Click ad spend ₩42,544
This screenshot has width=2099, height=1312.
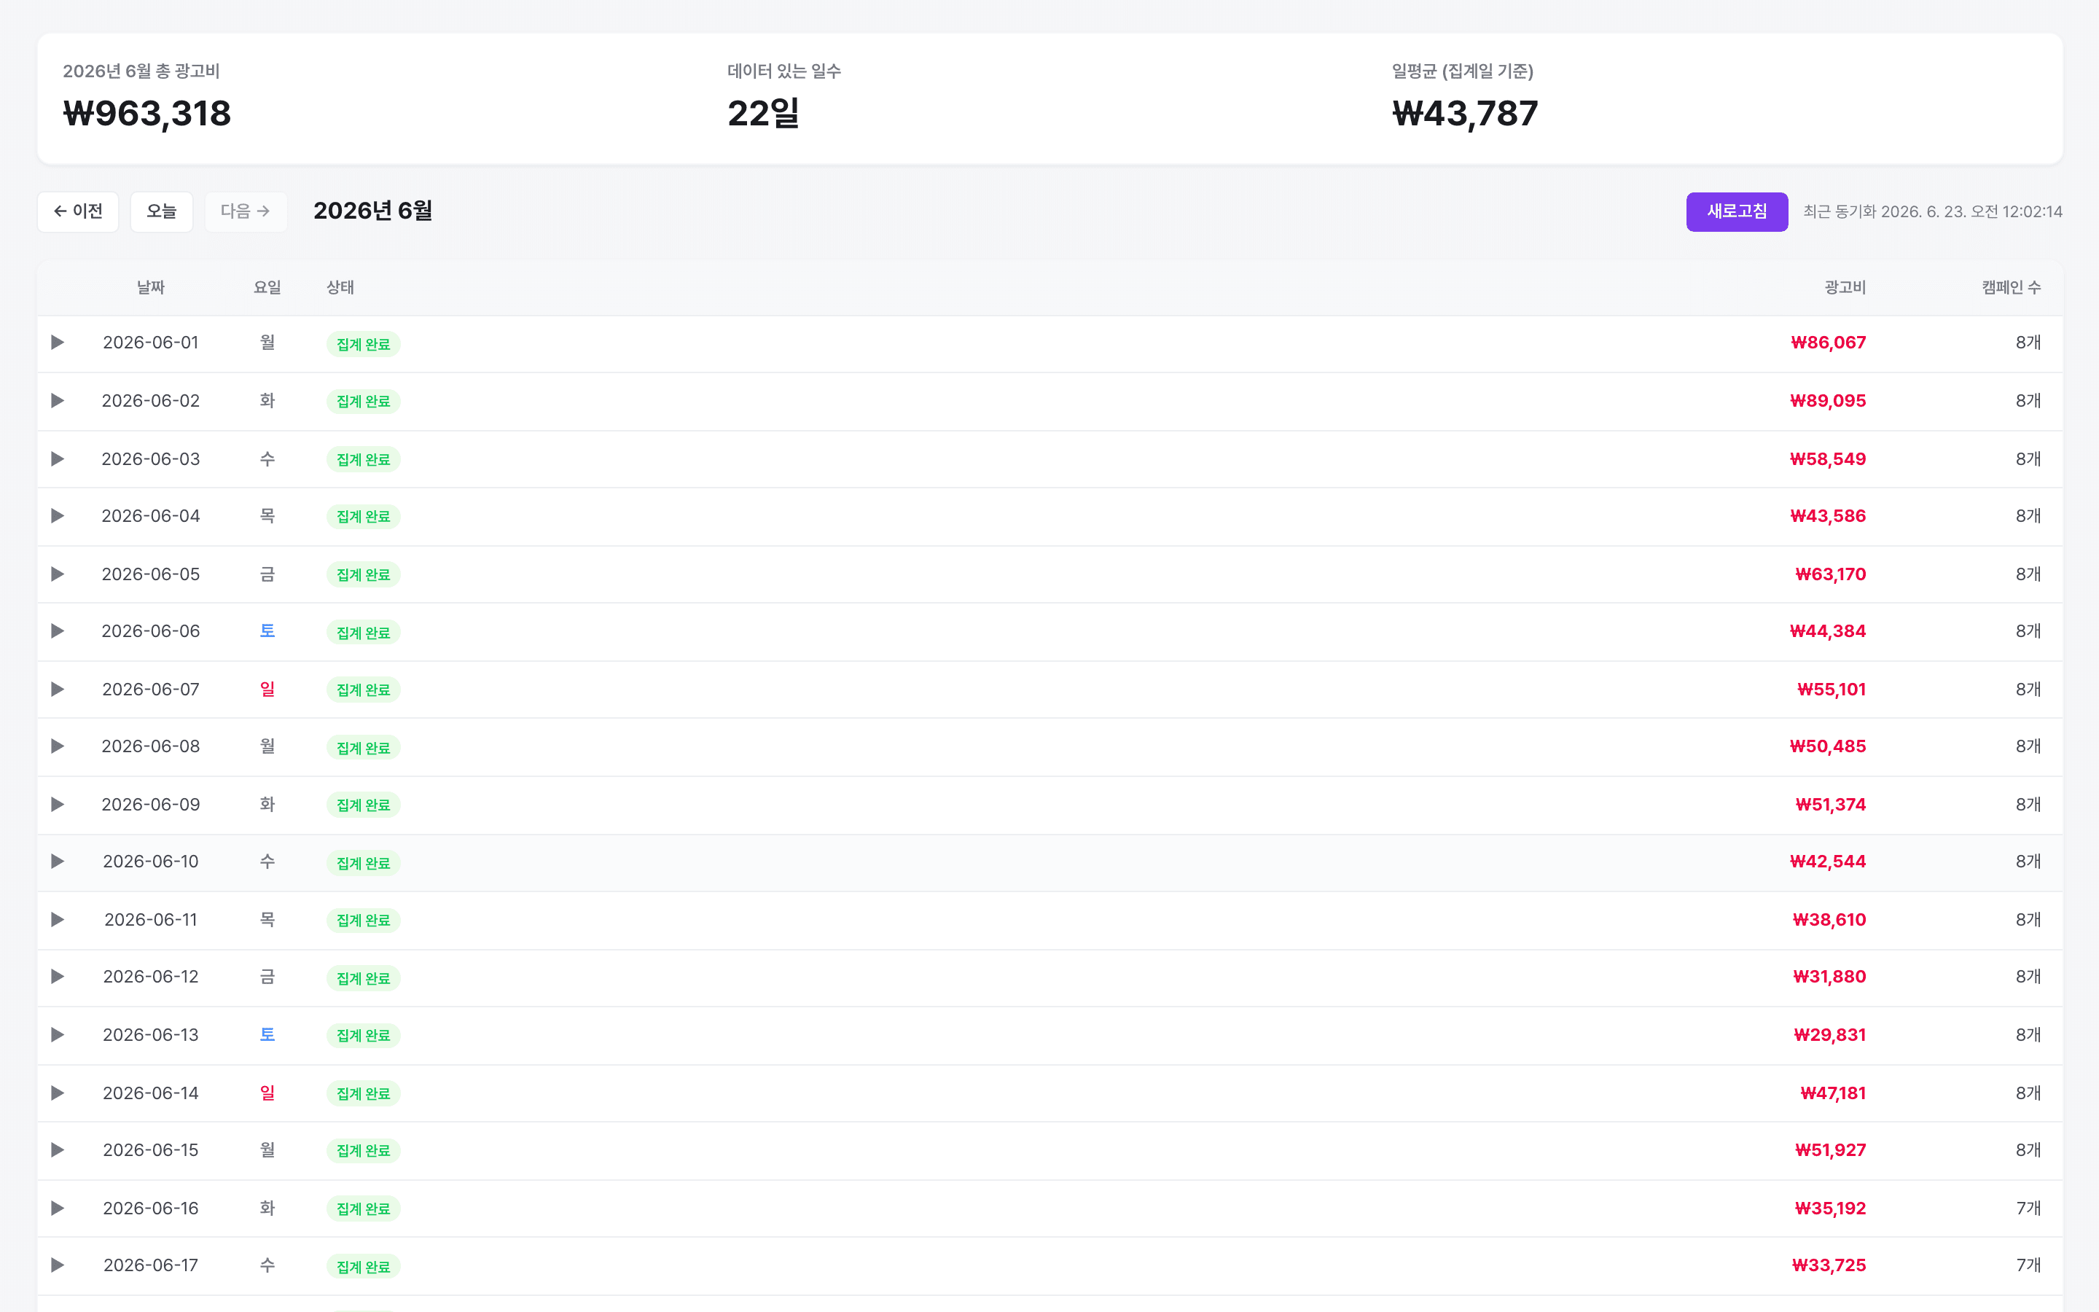(x=1828, y=862)
